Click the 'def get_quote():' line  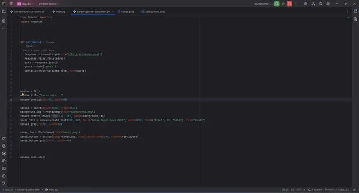tap(32, 42)
